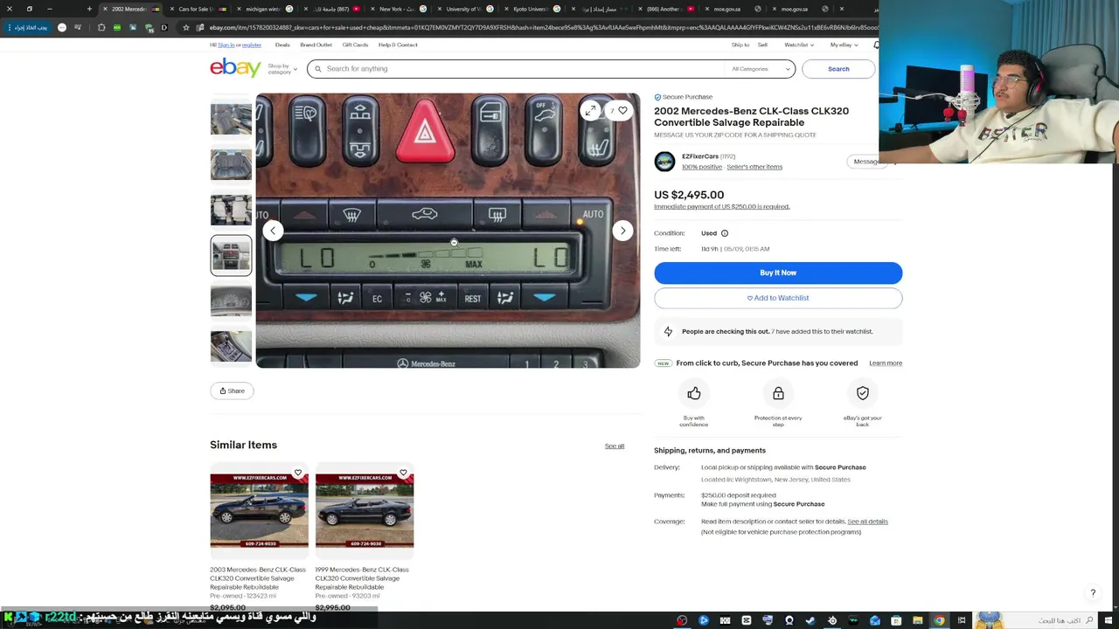The height and width of the screenshot is (629, 1119).
Task: Expand the My eBay menu
Action: click(x=844, y=45)
